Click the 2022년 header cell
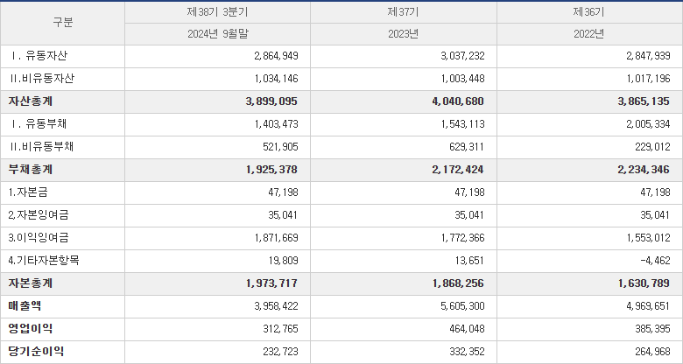 pyautogui.click(x=589, y=34)
